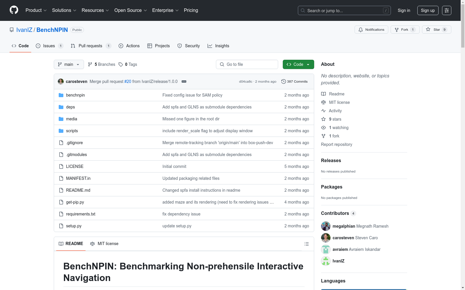Click the Report repository link
This screenshot has height=290, width=465.
337,144
